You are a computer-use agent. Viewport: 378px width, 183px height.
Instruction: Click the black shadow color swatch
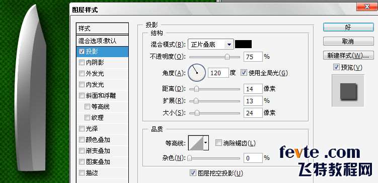[244, 44]
